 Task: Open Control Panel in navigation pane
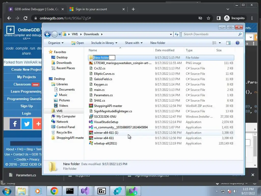[x=63, y=127]
